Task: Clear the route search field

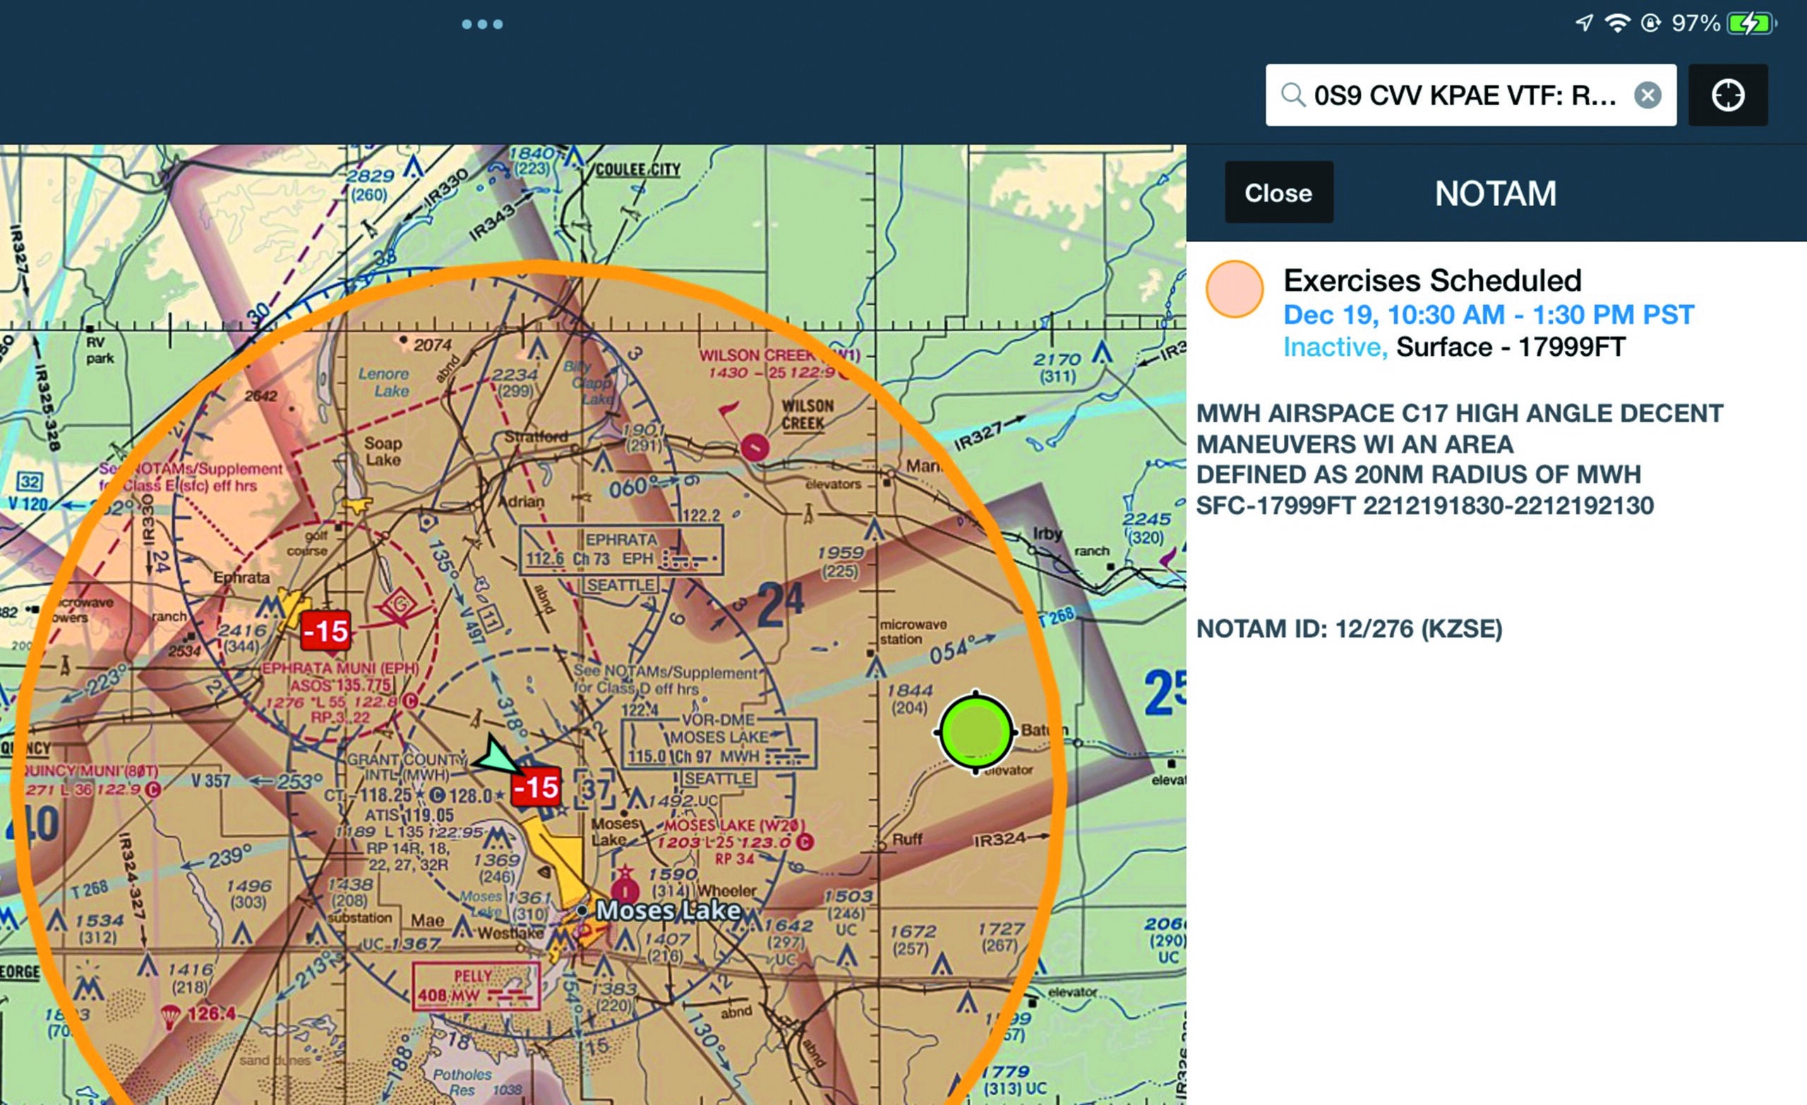Action: (1647, 95)
